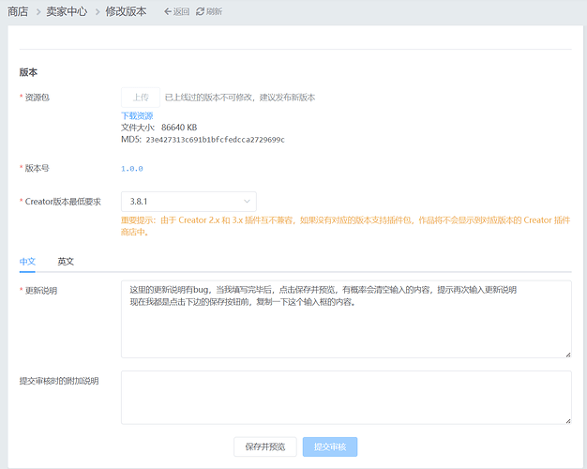
Task: Expand dropdown arrow of Creator version selector
Action: pos(247,202)
